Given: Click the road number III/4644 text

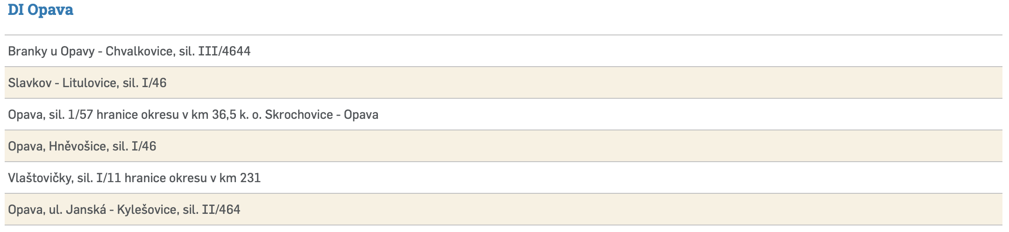Looking at the screenshot, I should coord(224,51).
